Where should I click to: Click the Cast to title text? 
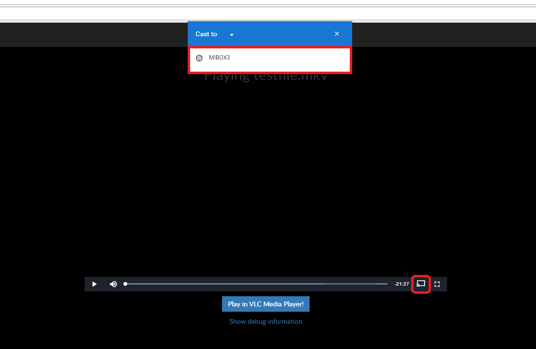pos(206,34)
